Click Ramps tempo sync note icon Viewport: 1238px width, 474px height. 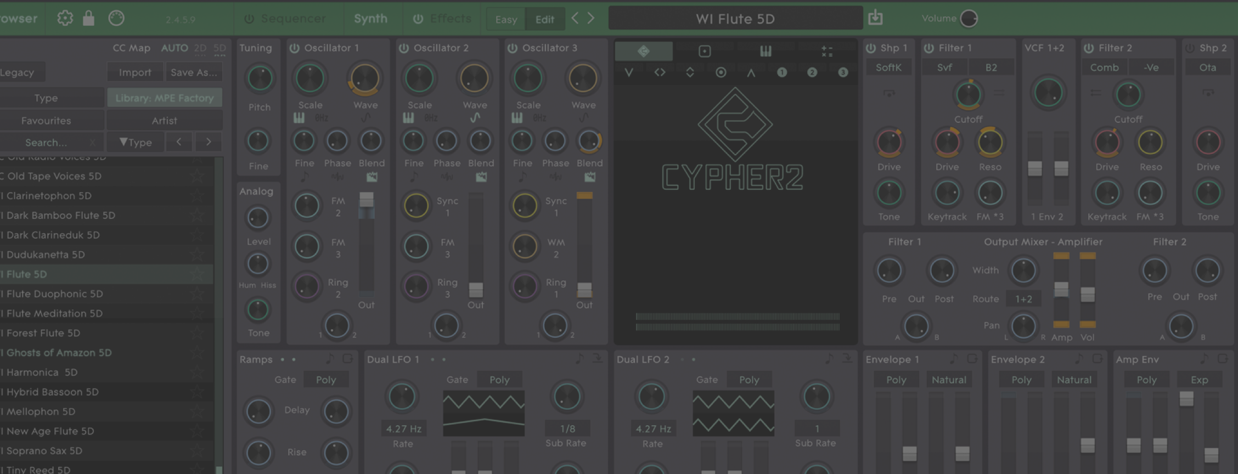click(329, 359)
